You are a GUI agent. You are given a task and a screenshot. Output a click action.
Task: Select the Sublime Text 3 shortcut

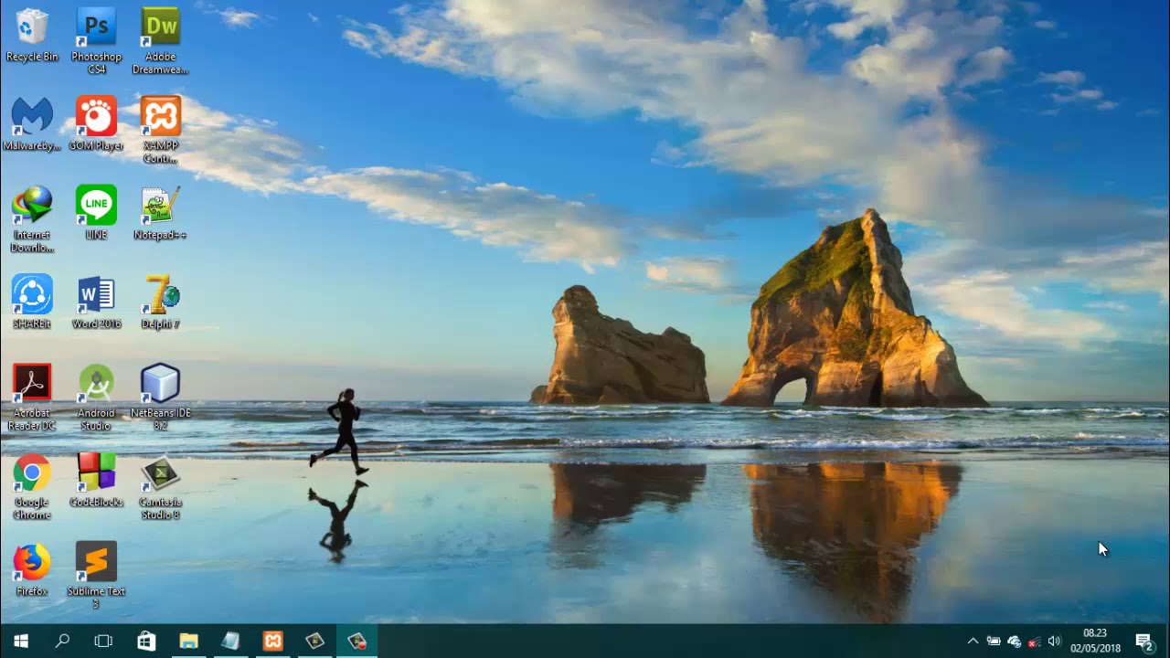pos(96,576)
